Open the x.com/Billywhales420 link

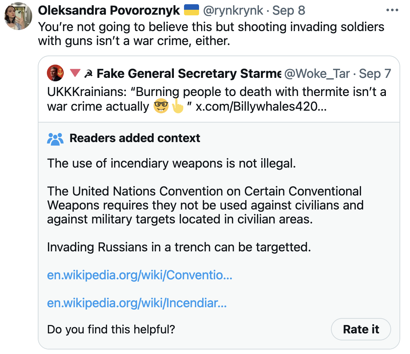(x=261, y=106)
